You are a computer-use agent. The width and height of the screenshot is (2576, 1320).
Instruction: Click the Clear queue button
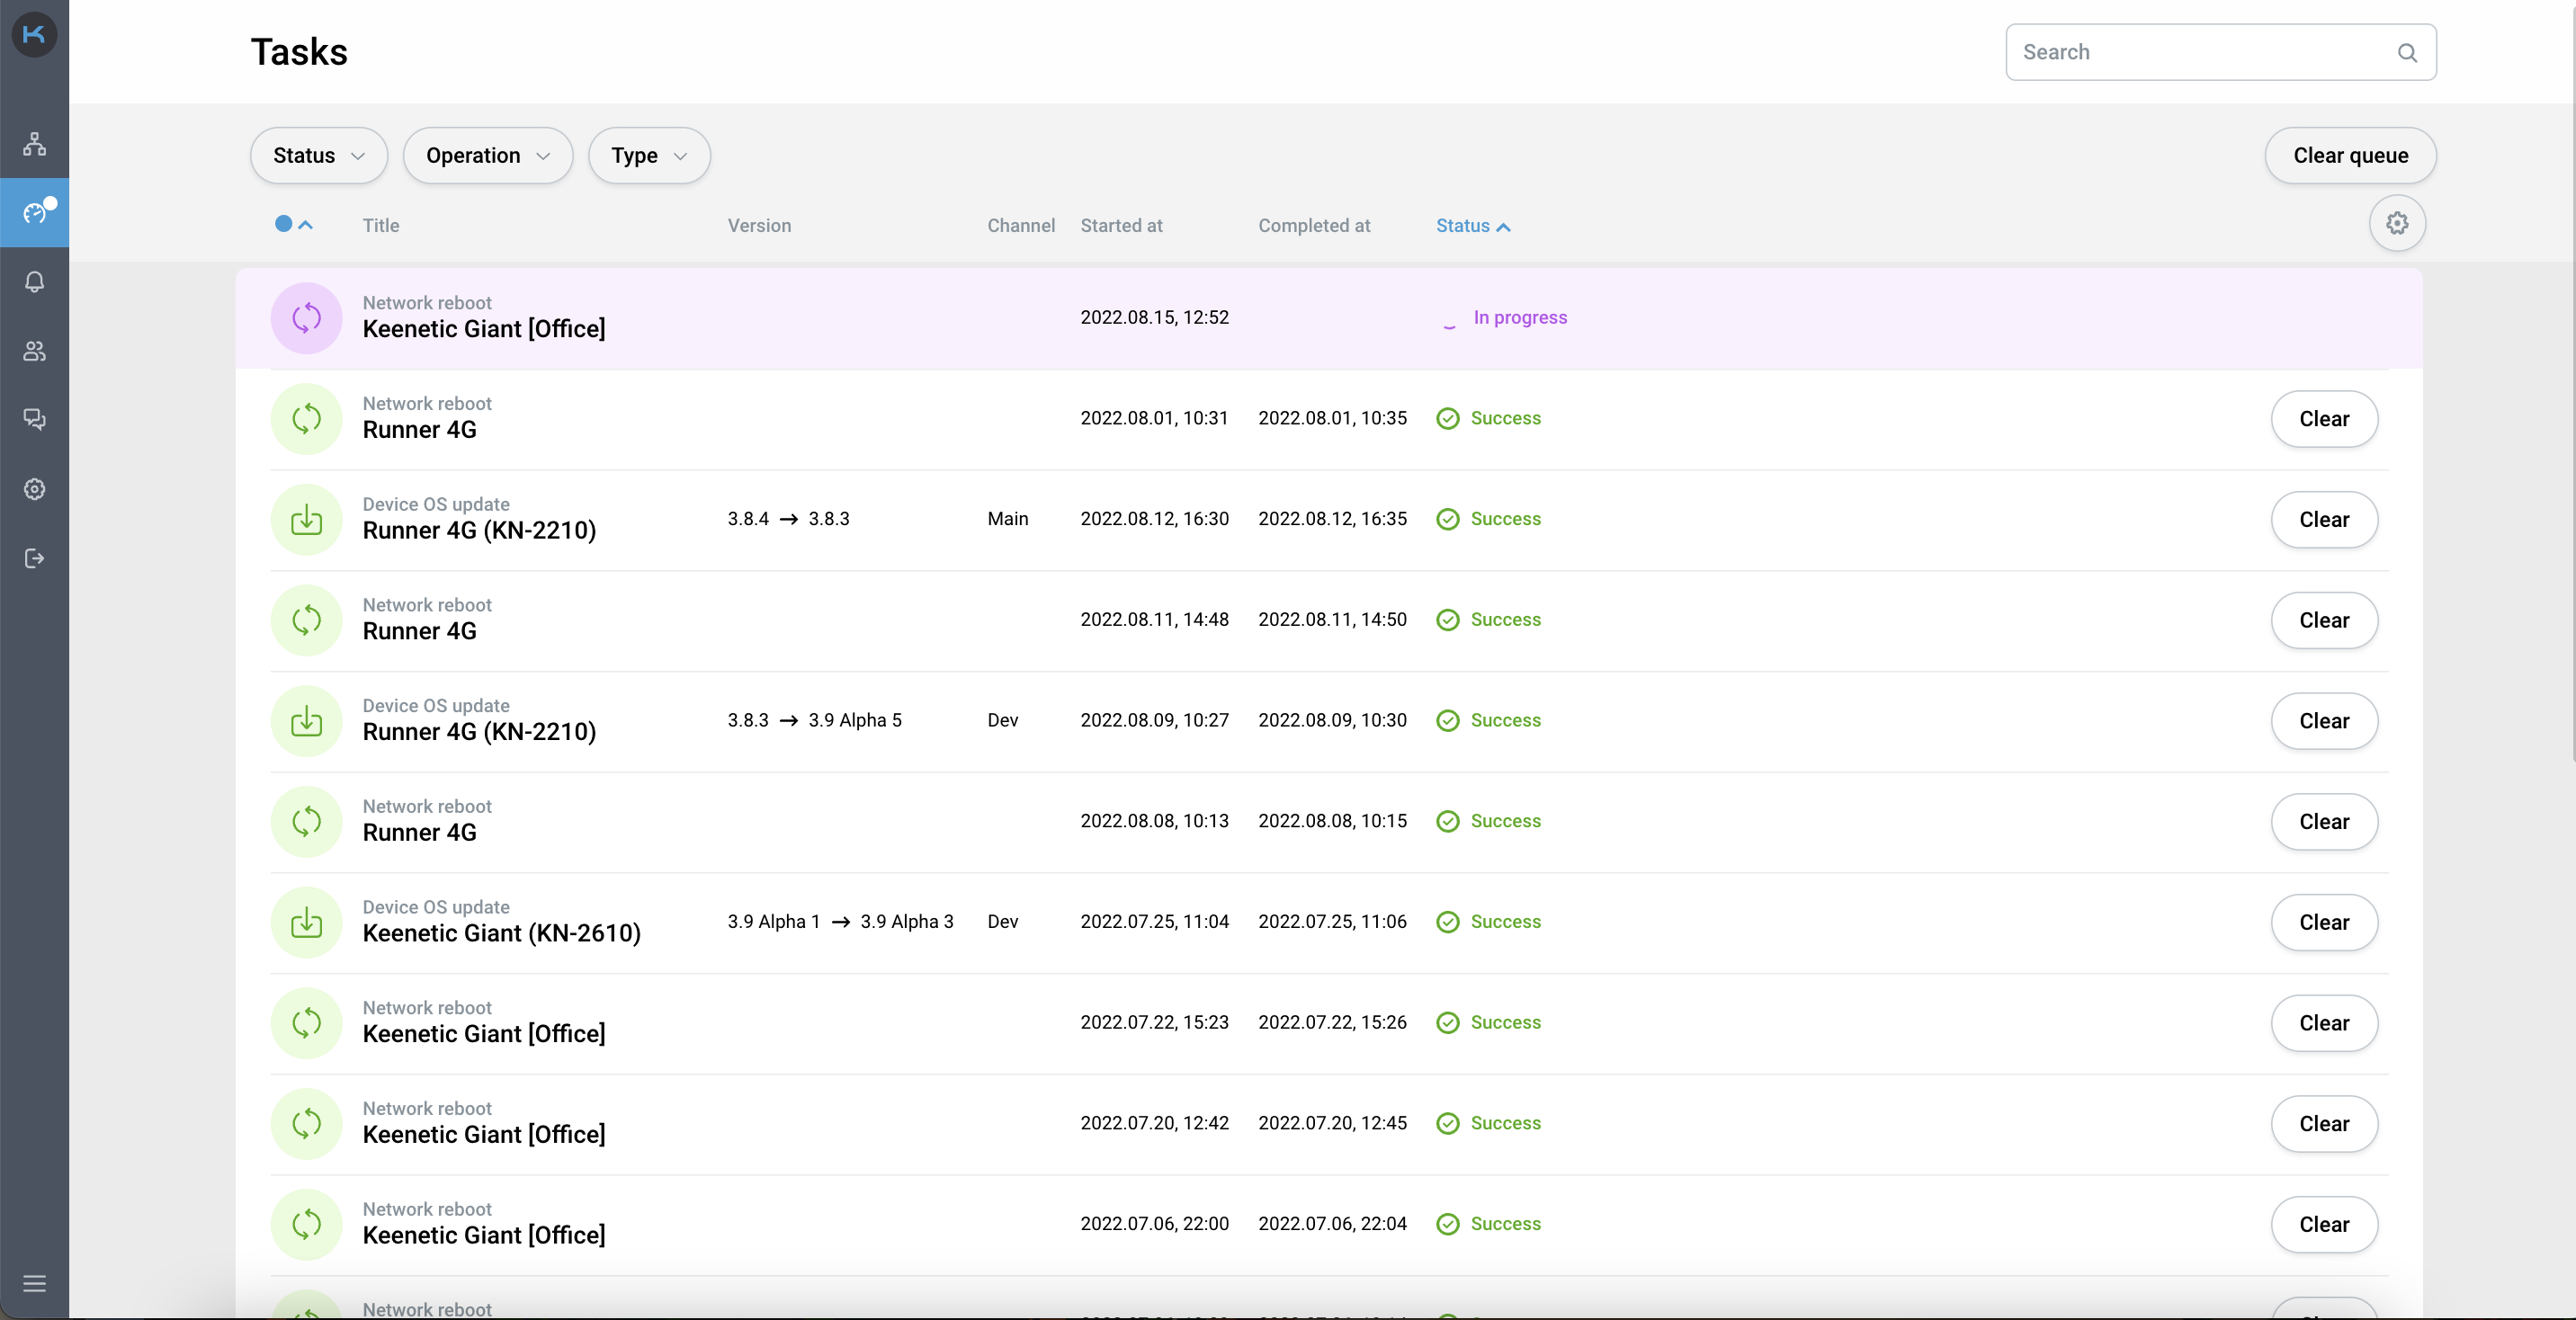[x=2350, y=155]
